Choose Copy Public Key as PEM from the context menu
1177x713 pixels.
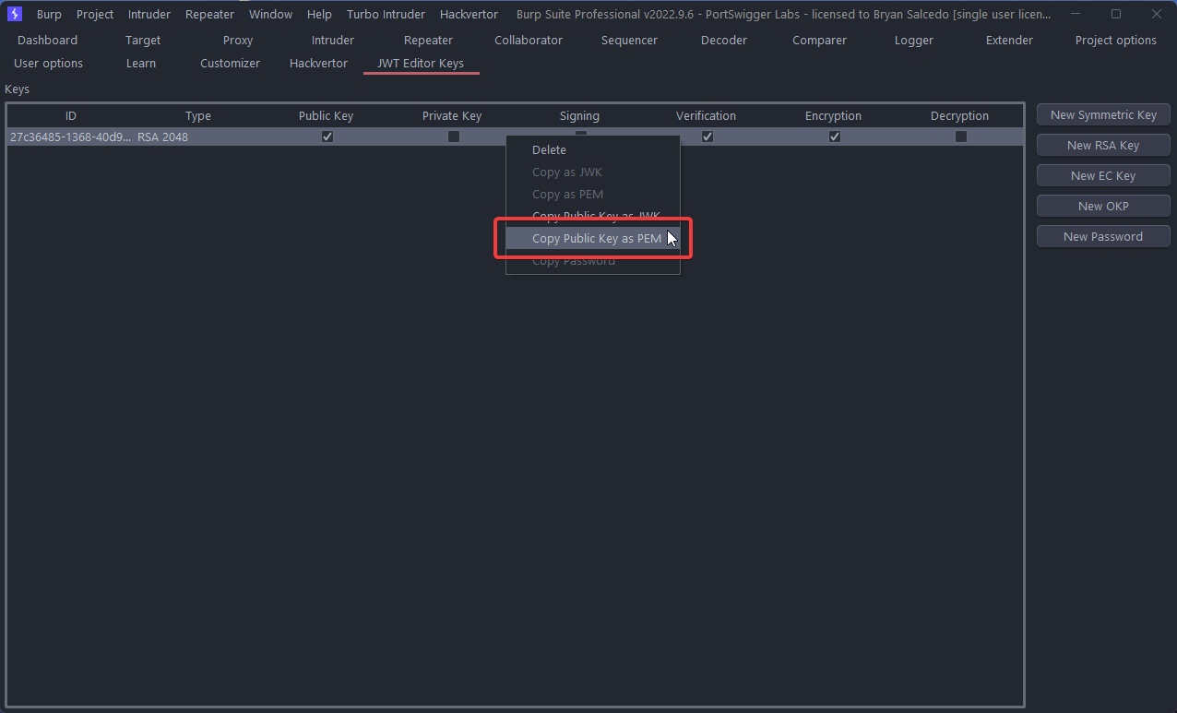(x=596, y=239)
